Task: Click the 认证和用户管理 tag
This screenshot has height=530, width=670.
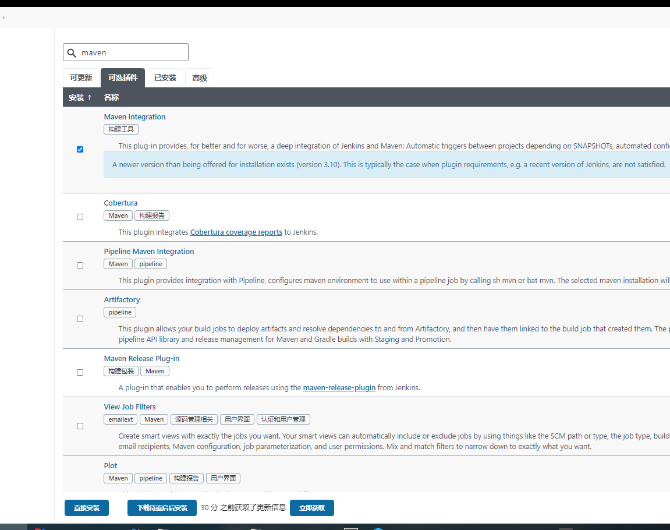Action: click(x=283, y=419)
